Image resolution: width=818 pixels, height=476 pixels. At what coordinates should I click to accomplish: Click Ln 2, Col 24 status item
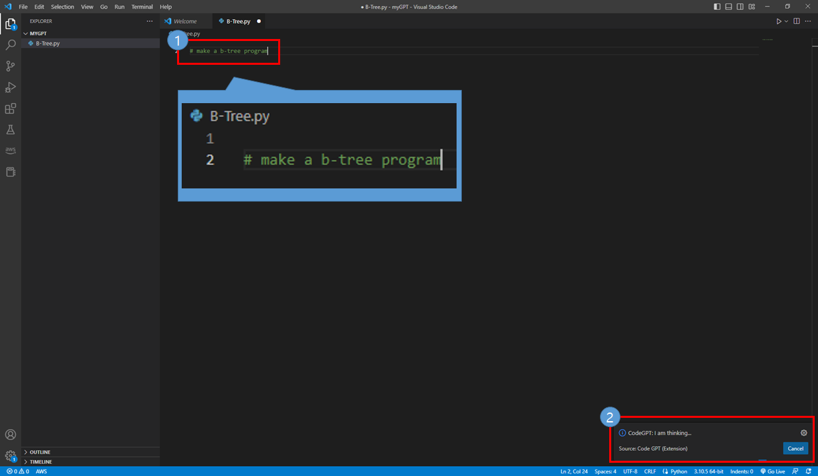tap(574, 471)
